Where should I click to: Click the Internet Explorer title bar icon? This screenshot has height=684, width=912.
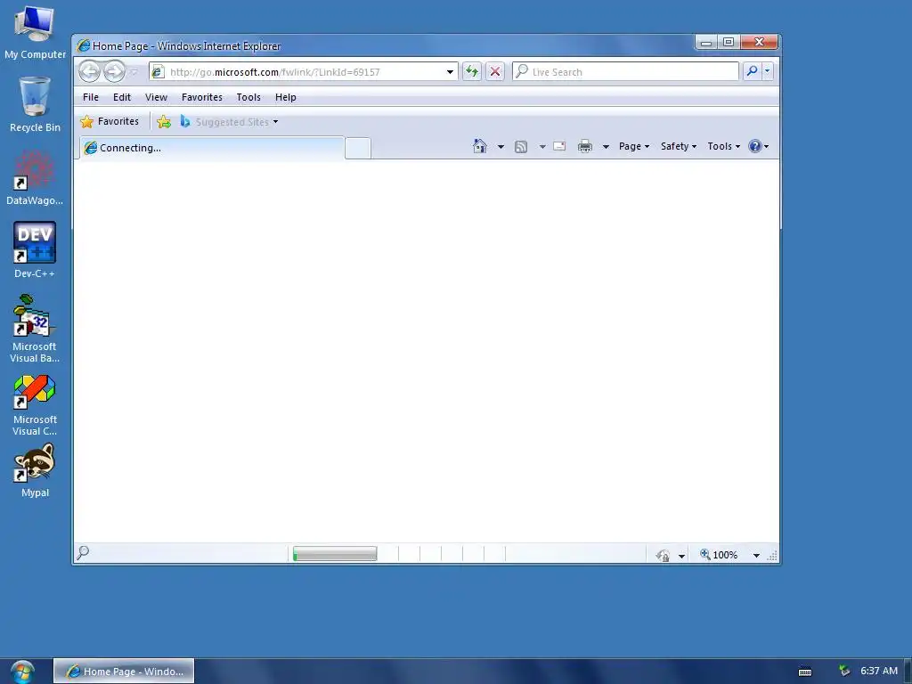click(x=84, y=45)
